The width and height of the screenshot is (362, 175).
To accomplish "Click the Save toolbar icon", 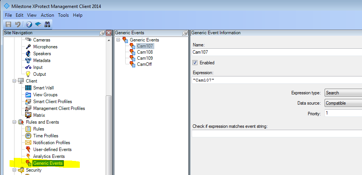I will click(8, 25).
